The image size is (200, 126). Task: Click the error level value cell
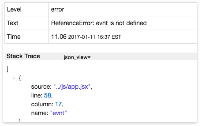(x=58, y=9)
